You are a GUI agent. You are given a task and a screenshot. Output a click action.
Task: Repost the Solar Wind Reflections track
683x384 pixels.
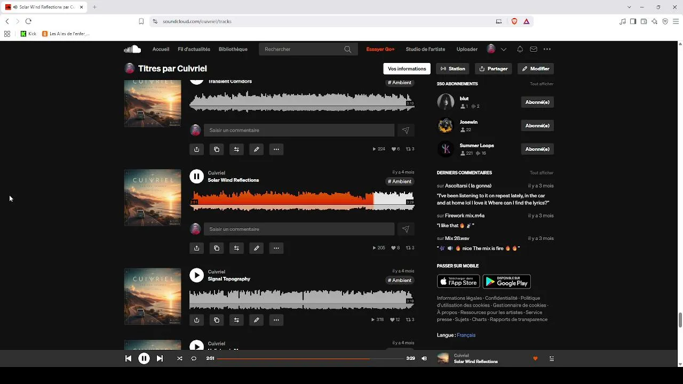236,248
